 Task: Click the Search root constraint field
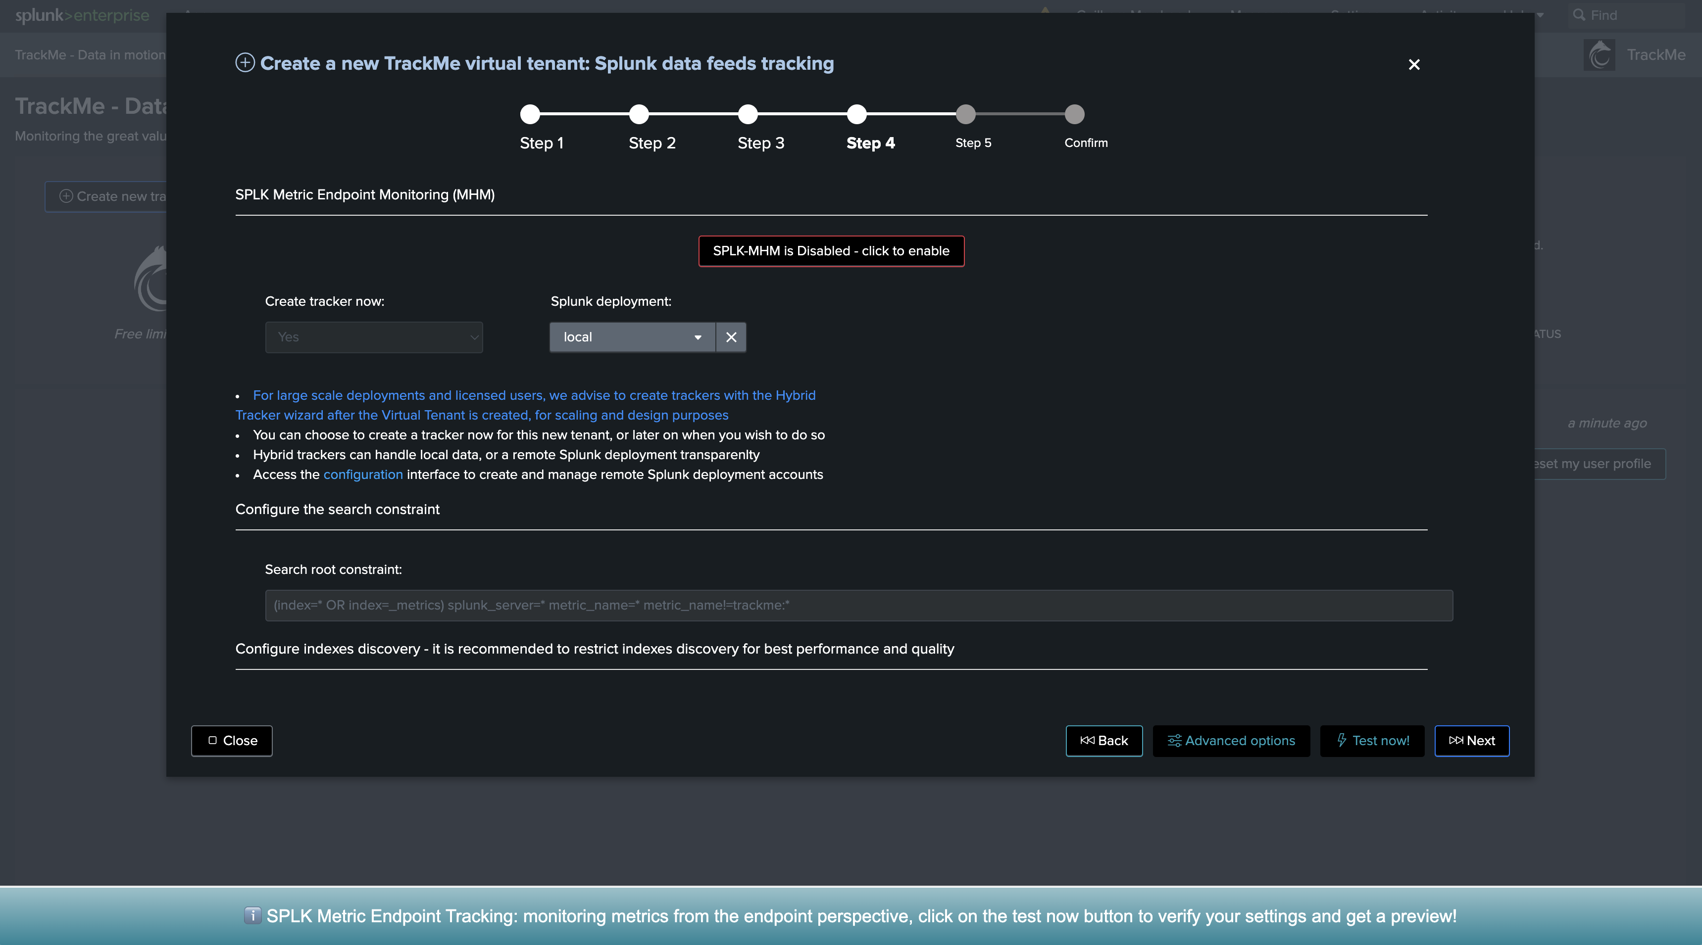tap(859, 606)
